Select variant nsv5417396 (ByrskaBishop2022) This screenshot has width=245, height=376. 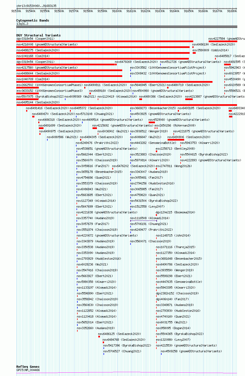click(x=127, y=345)
